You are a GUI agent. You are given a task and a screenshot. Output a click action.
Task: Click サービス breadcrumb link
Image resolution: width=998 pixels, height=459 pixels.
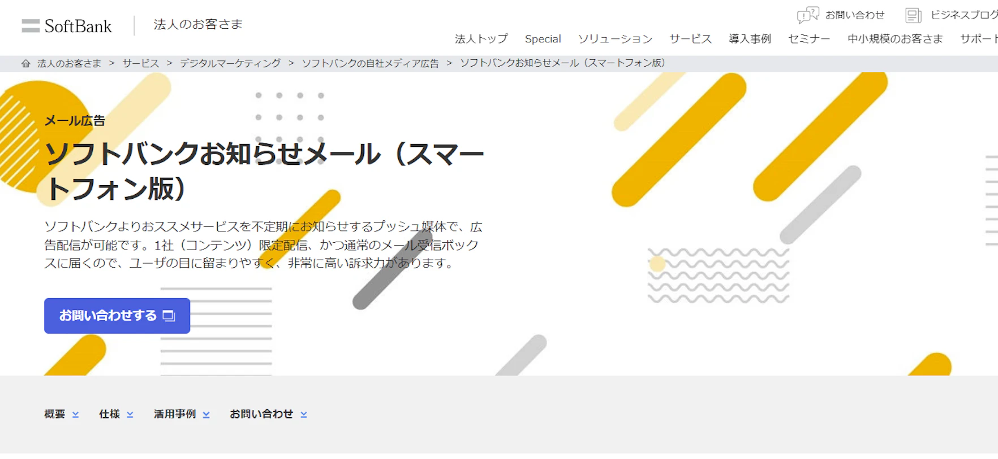point(141,63)
